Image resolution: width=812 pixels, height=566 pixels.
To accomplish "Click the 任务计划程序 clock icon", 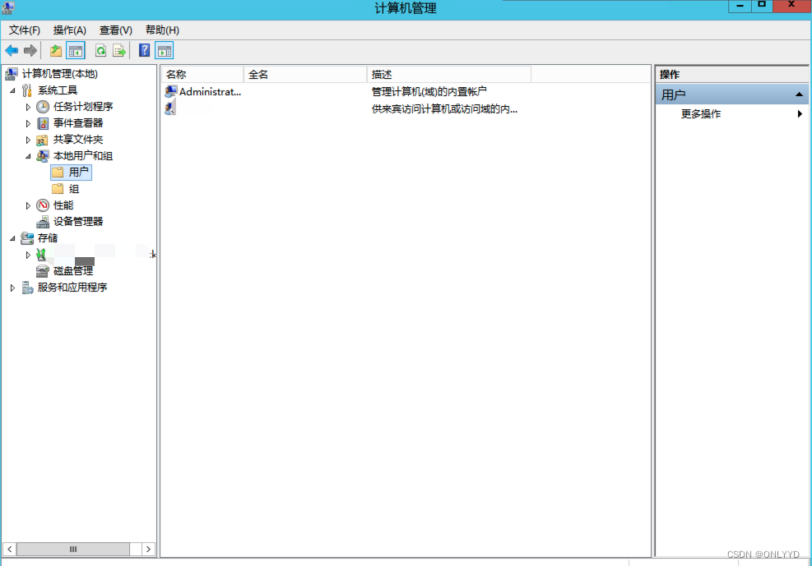I will tap(43, 107).
